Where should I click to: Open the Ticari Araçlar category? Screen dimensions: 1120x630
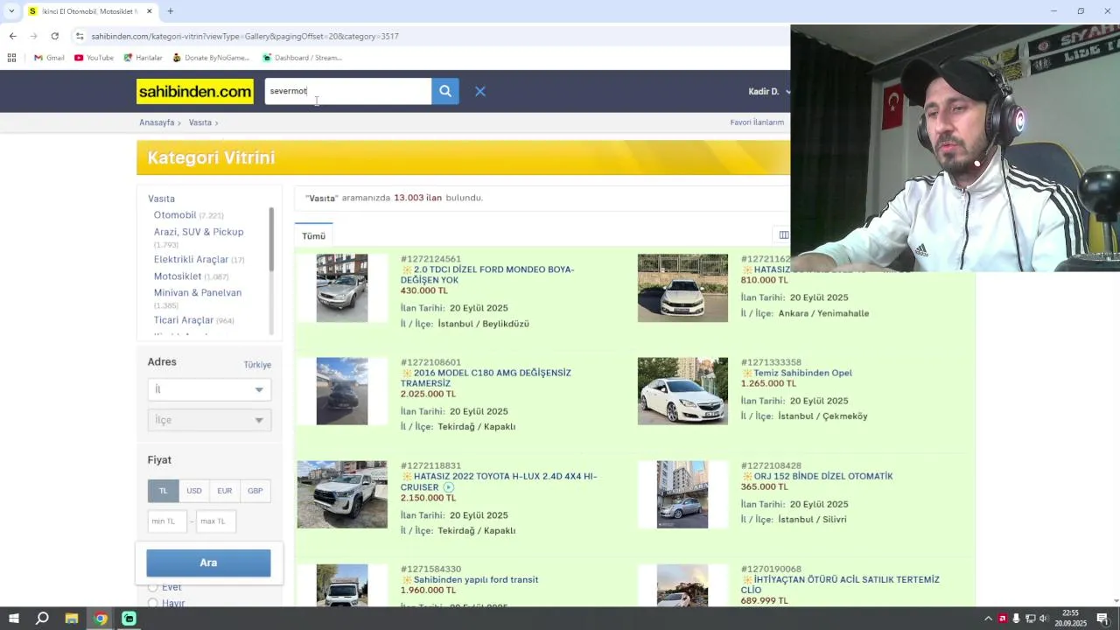point(184,320)
